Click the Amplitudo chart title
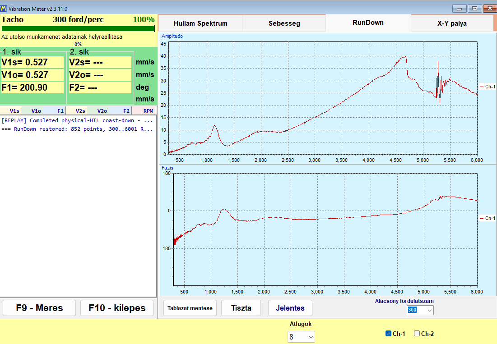Viewport: 497px width, 344px height. pos(172,36)
